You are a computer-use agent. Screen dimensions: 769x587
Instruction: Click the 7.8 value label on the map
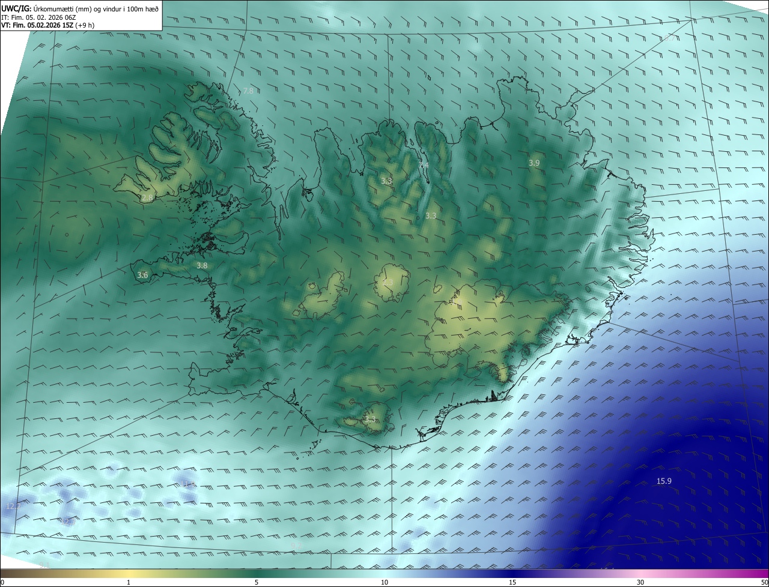point(248,91)
